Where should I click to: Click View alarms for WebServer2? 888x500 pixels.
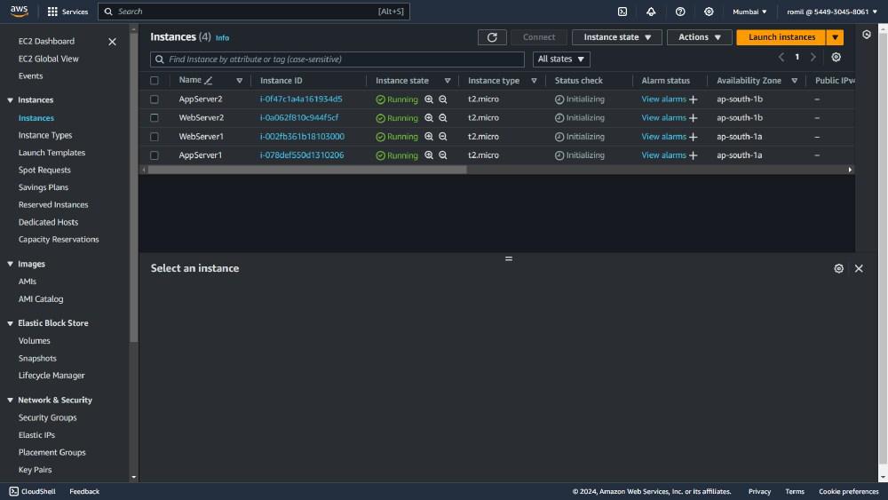[663, 118]
